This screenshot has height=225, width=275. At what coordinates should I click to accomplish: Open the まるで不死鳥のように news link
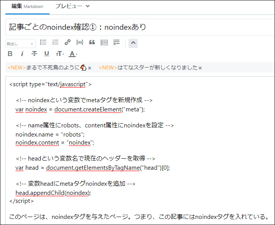tap(47, 67)
